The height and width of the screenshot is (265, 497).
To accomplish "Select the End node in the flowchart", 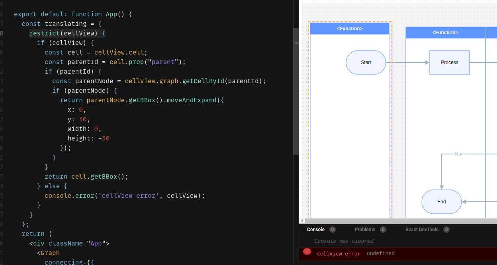I will click(x=441, y=202).
